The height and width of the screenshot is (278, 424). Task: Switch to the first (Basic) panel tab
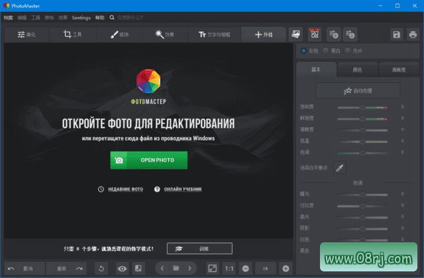pyautogui.click(x=316, y=69)
